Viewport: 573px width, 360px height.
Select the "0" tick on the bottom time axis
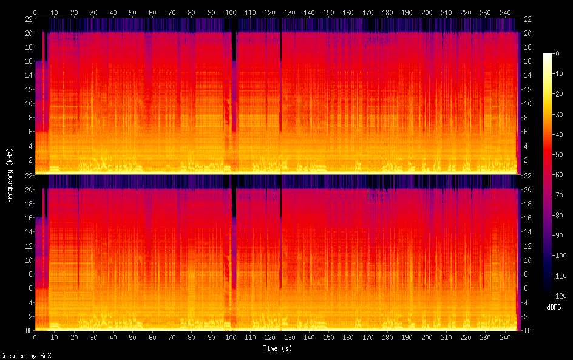tap(35, 337)
